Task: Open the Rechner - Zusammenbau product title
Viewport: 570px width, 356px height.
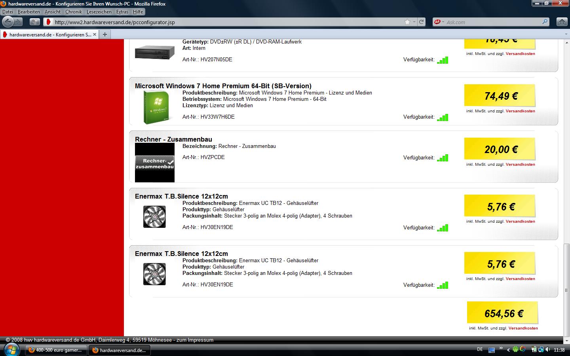Action: [173, 139]
